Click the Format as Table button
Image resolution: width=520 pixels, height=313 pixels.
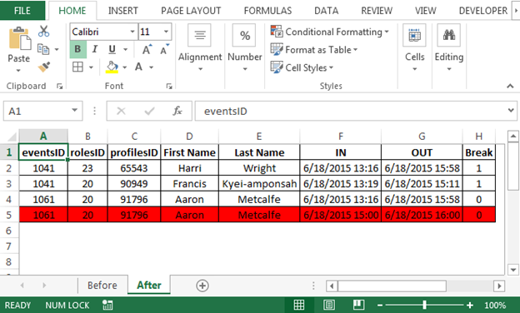[x=314, y=50]
